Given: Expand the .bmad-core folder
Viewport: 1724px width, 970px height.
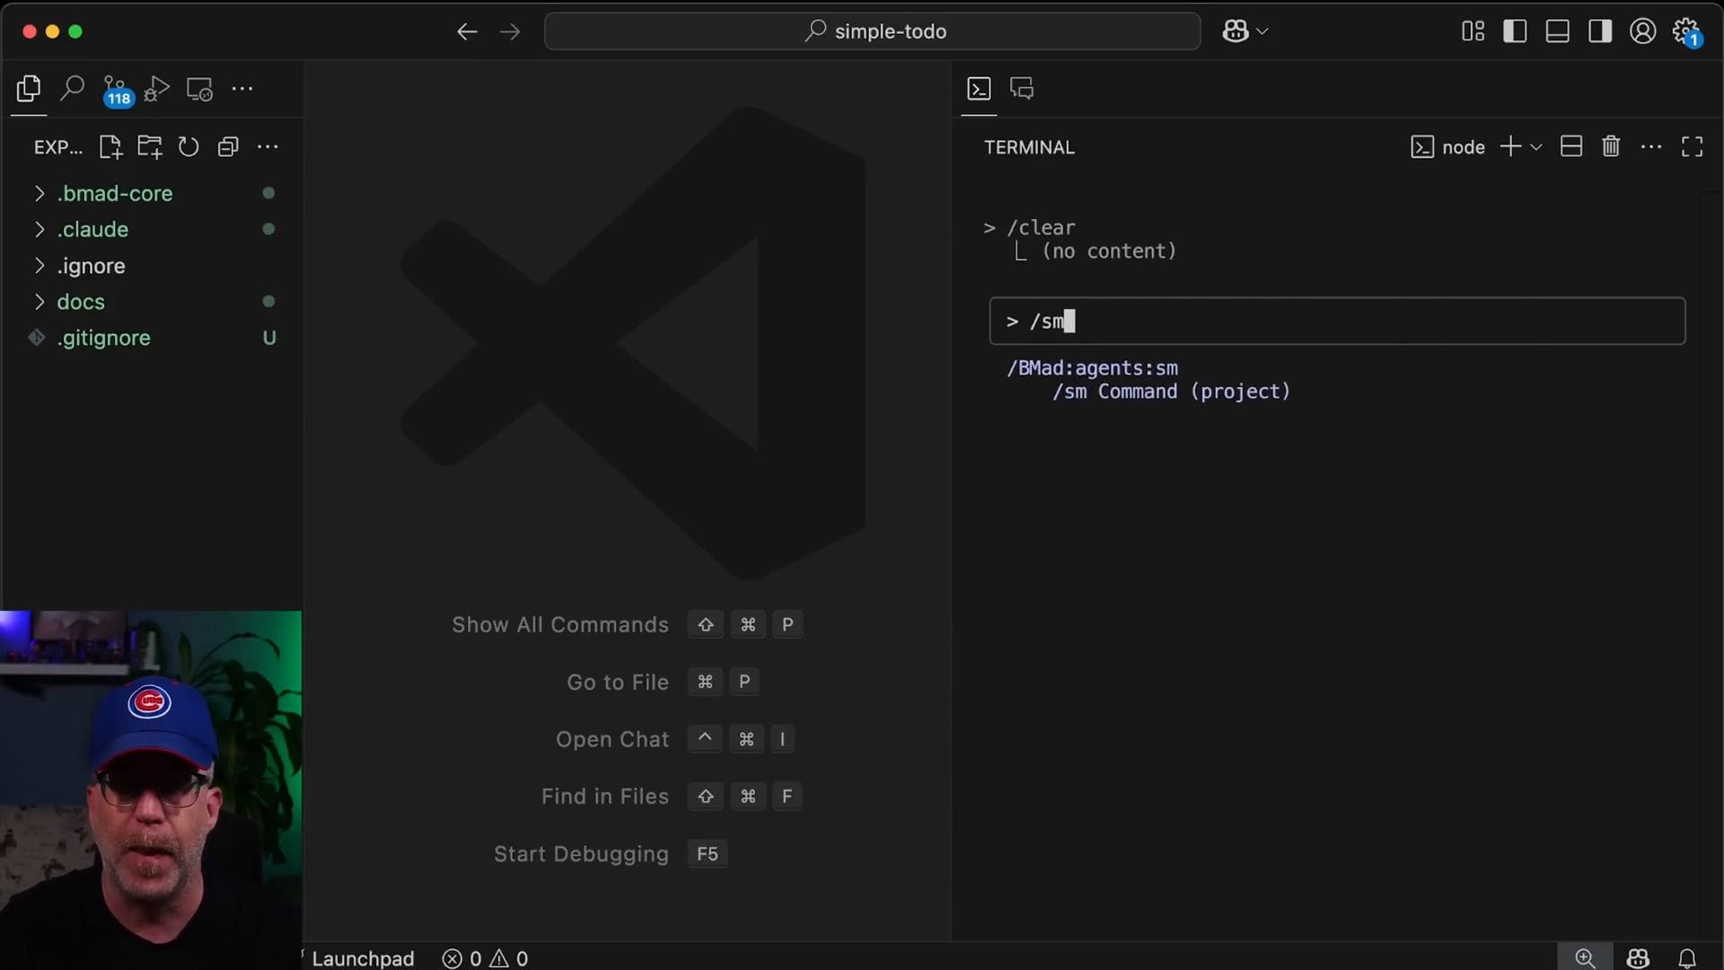Looking at the screenshot, I should pyautogui.click(x=114, y=193).
